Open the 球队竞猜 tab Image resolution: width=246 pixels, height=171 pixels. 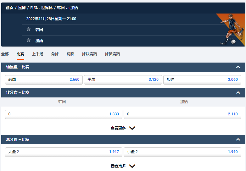click(89, 54)
